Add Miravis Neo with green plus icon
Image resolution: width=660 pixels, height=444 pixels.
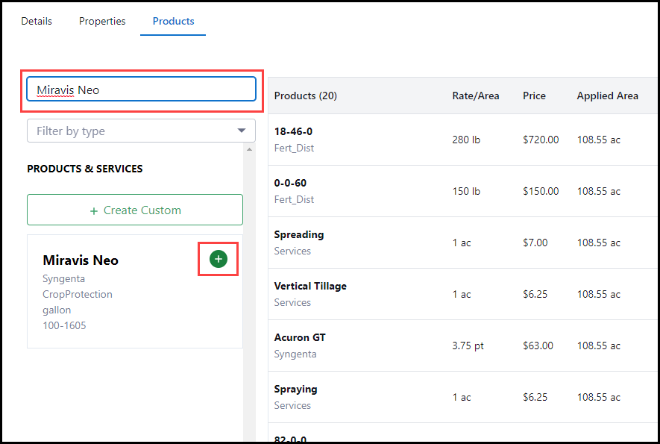coord(218,259)
